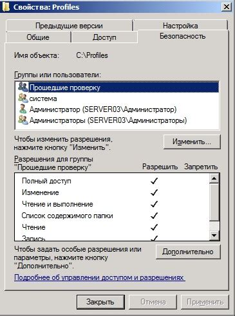Click the Изменение allow checkmark
235x316 pixels.
coord(154,192)
